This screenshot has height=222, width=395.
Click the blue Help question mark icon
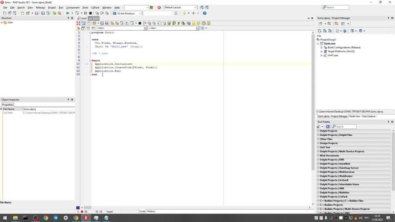coord(204,13)
